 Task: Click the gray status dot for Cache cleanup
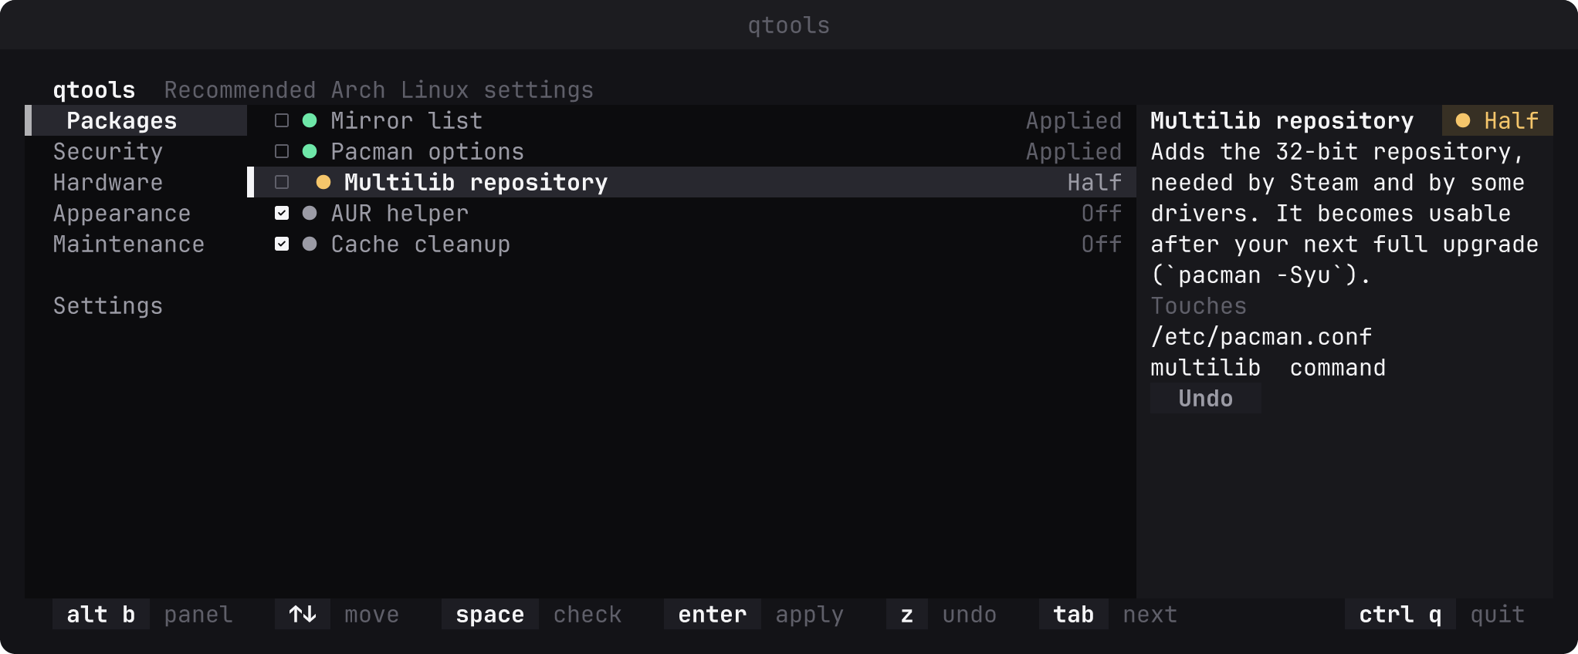[310, 244]
